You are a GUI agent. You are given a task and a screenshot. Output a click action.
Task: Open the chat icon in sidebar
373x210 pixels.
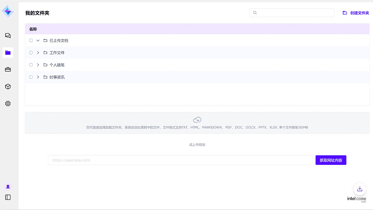8,36
